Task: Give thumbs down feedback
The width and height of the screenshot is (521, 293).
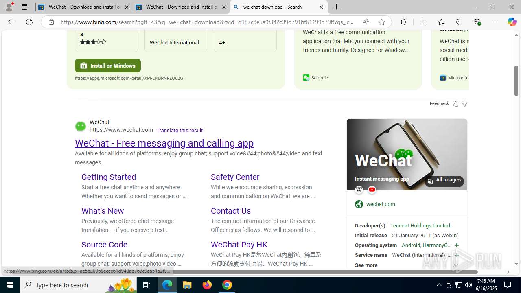Action: [464, 104]
